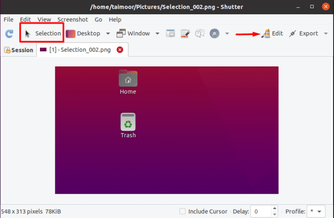This screenshot has height=218, width=334.
Task: Click the web capture globe icon
Action: [x=214, y=33]
